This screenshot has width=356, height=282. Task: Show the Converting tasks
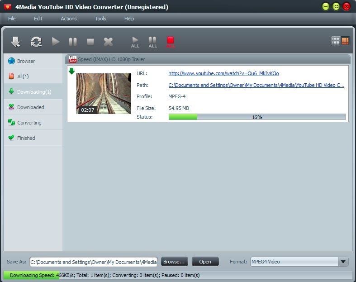coord(33,123)
